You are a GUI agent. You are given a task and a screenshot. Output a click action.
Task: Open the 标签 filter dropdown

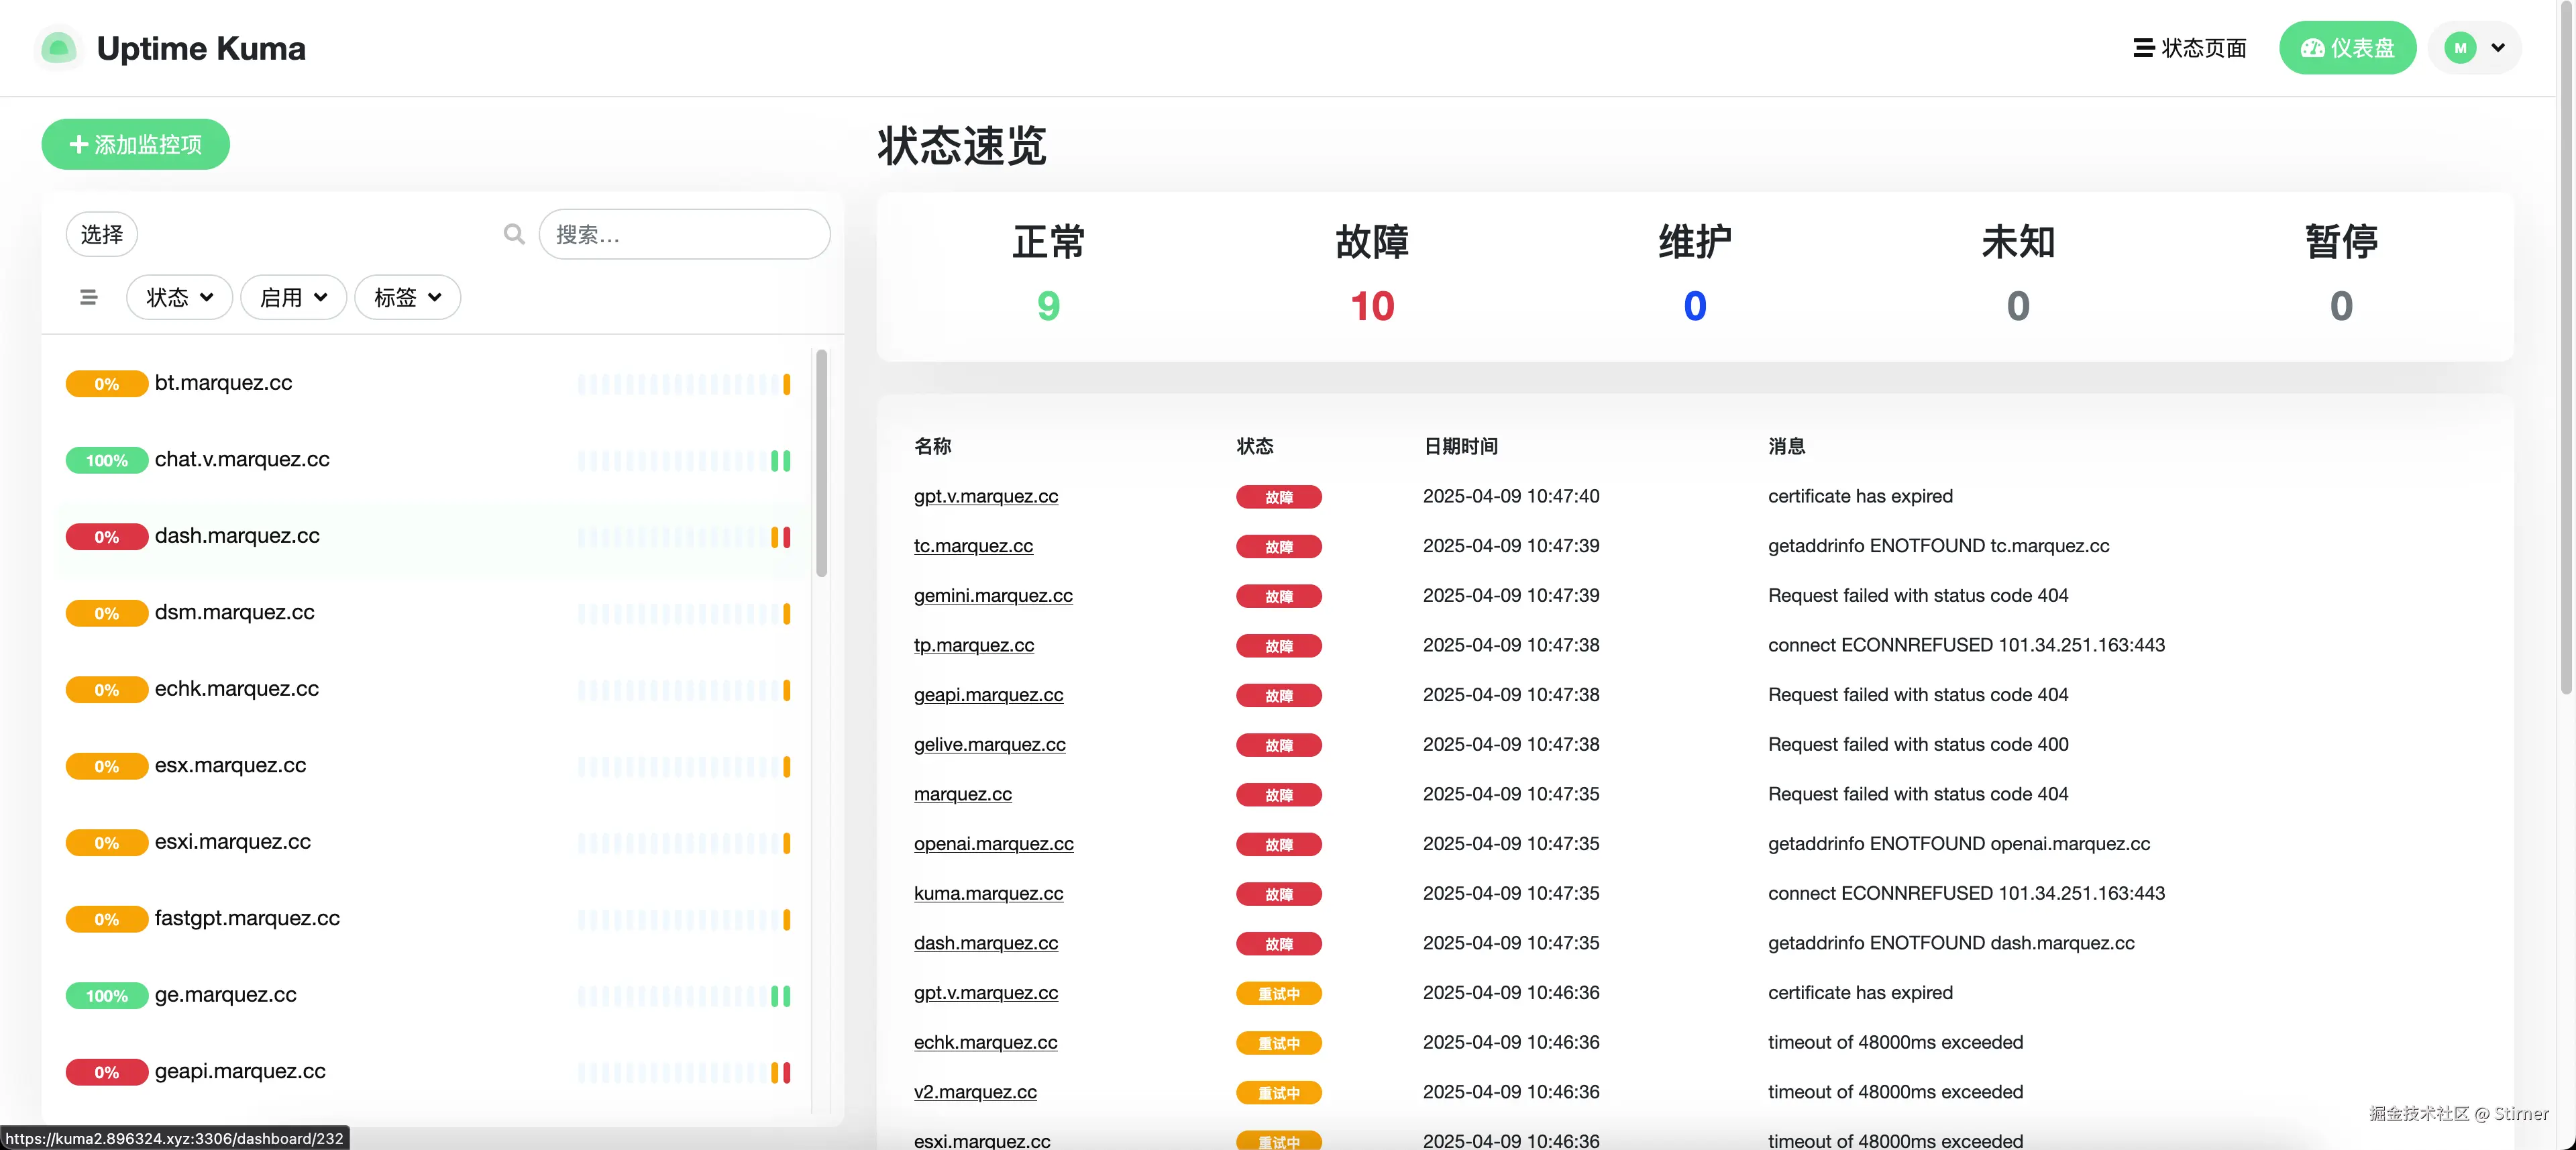pyautogui.click(x=407, y=297)
